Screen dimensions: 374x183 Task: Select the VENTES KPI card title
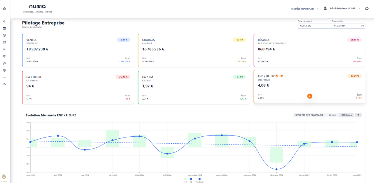point(31,40)
